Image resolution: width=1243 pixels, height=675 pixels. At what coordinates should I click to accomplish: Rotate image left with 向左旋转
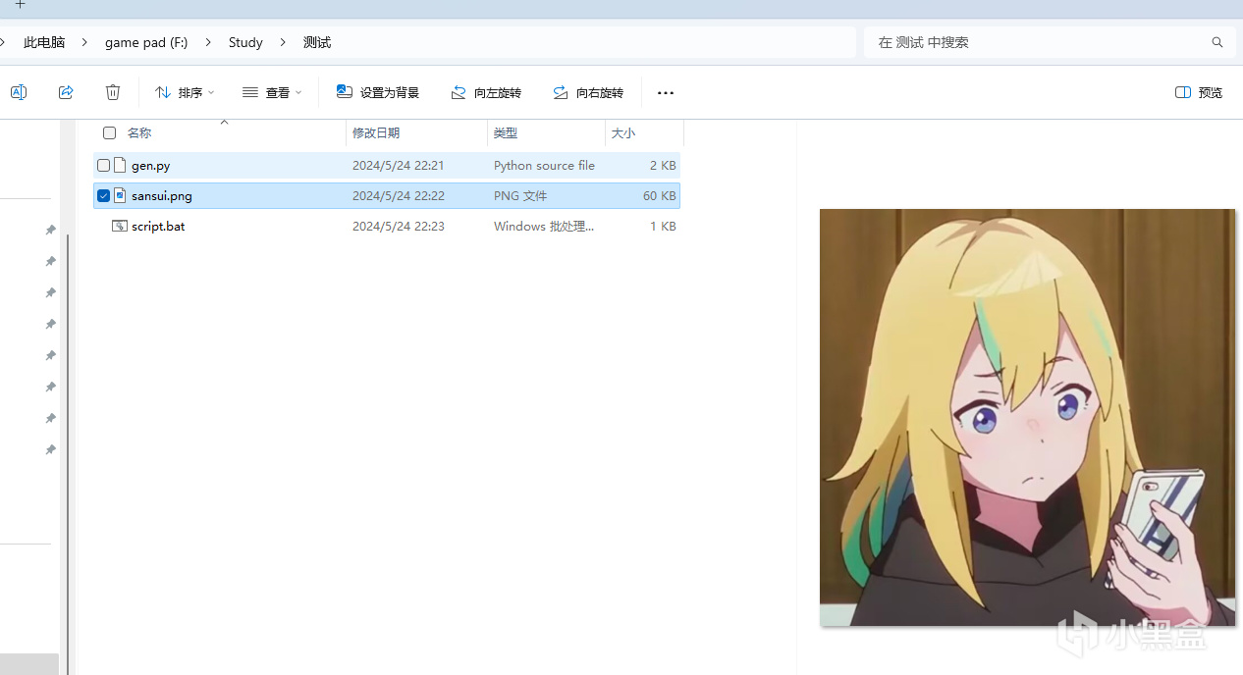click(x=486, y=92)
